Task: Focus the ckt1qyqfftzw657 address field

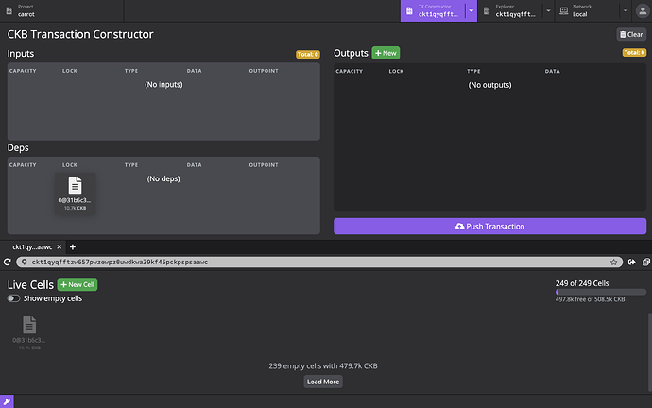Action: pos(319,262)
